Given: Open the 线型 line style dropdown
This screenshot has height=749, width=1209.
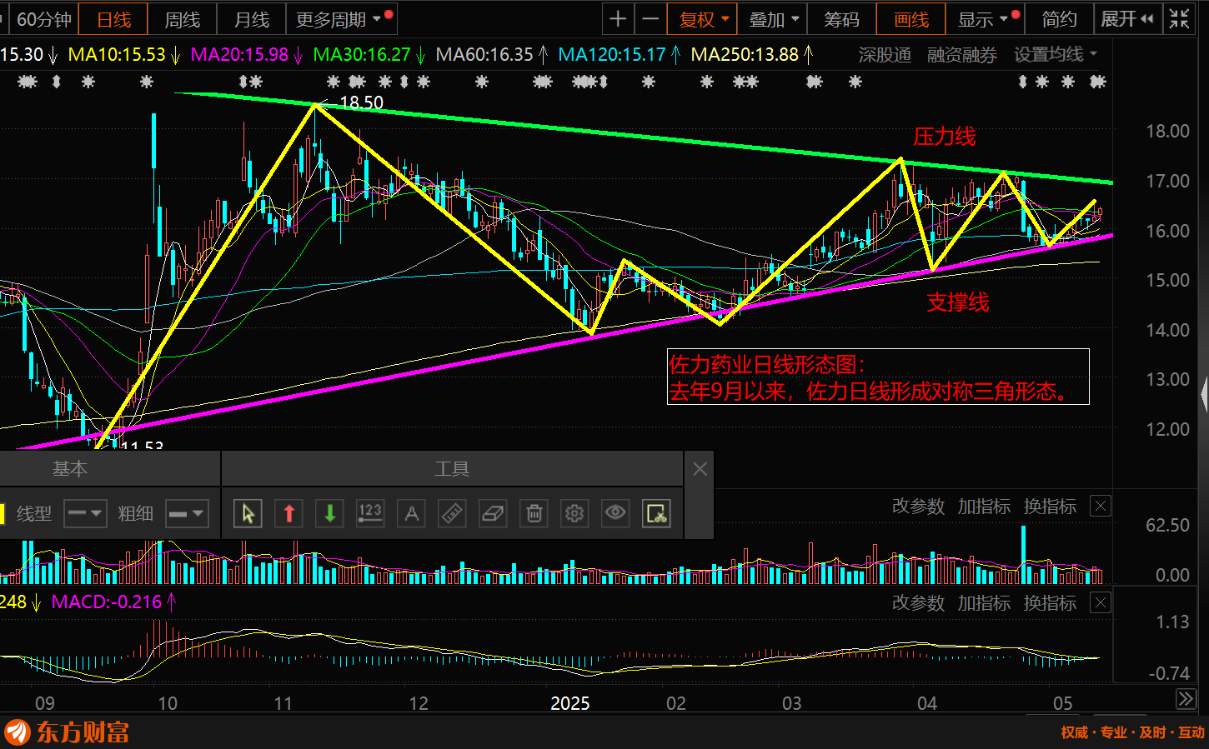Looking at the screenshot, I should [85, 513].
